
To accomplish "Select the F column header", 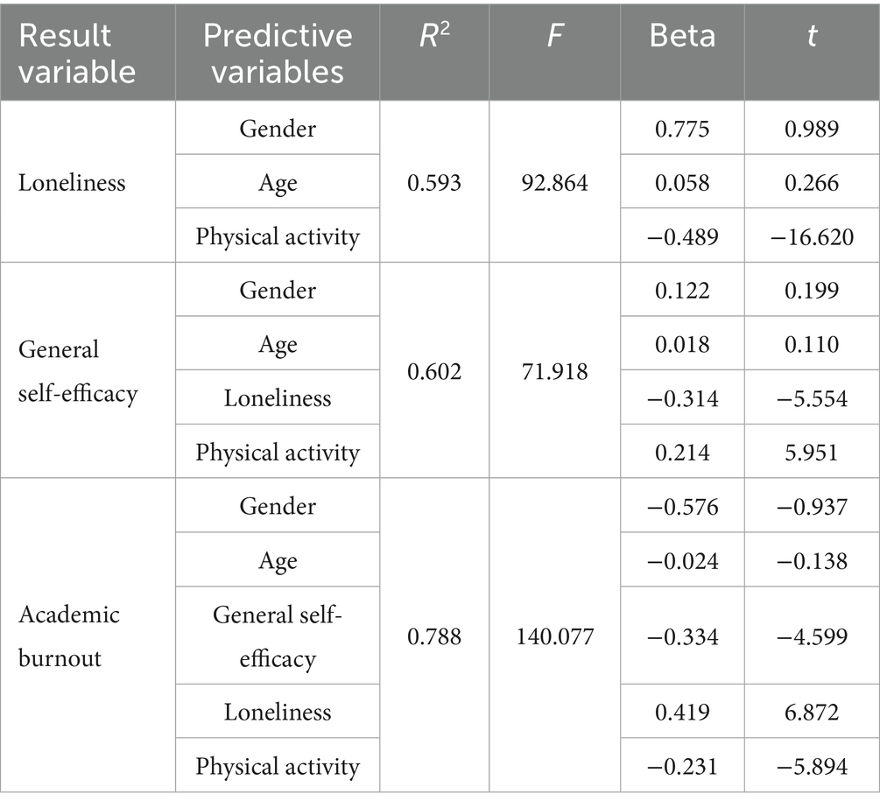I will click(x=554, y=37).
